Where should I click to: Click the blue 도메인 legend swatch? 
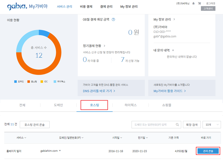pos(15,82)
